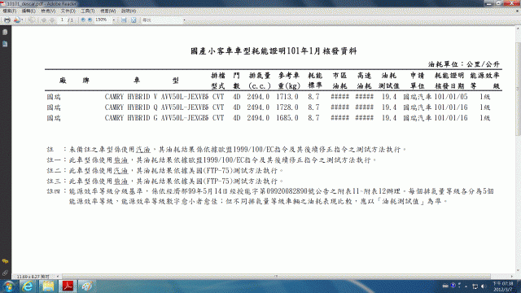Open the Bookmarks panel icon in sidebar

(x=5, y=44)
